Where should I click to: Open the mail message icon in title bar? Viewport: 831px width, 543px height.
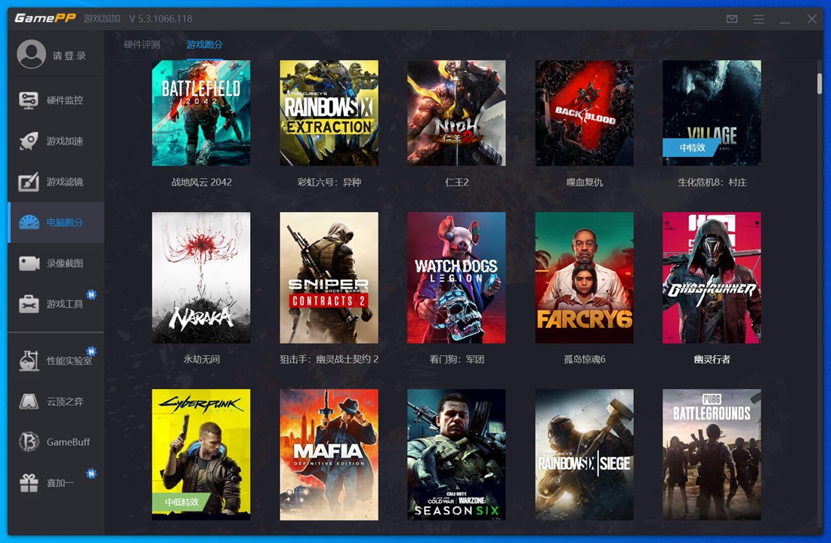[732, 19]
